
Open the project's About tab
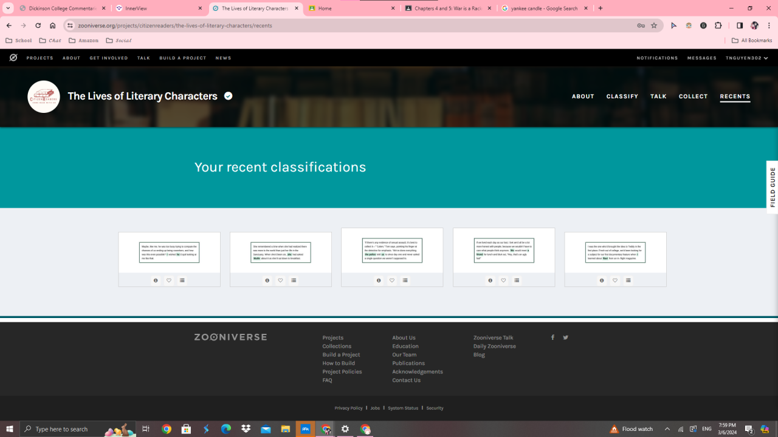(x=583, y=97)
